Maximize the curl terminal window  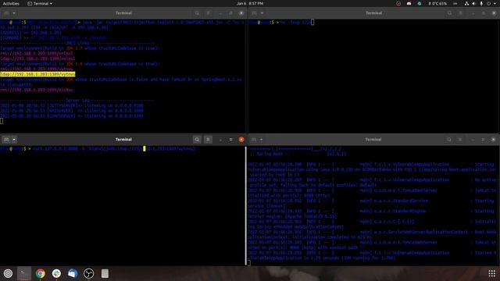[231, 140]
